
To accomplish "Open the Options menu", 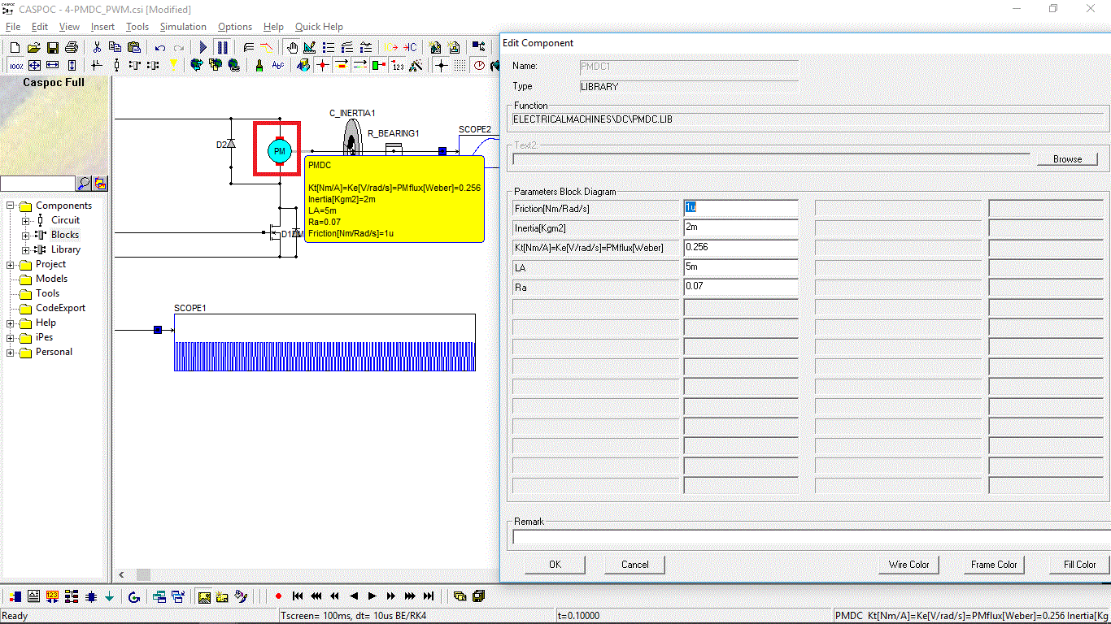I will pos(235,27).
